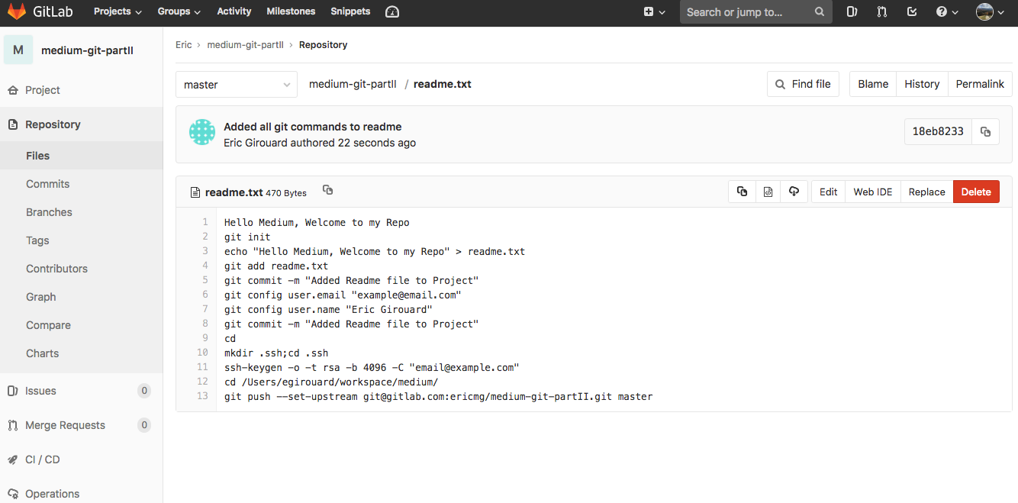
Task: Open the performance bar gauge icon
Action: (x=391, y=11)
